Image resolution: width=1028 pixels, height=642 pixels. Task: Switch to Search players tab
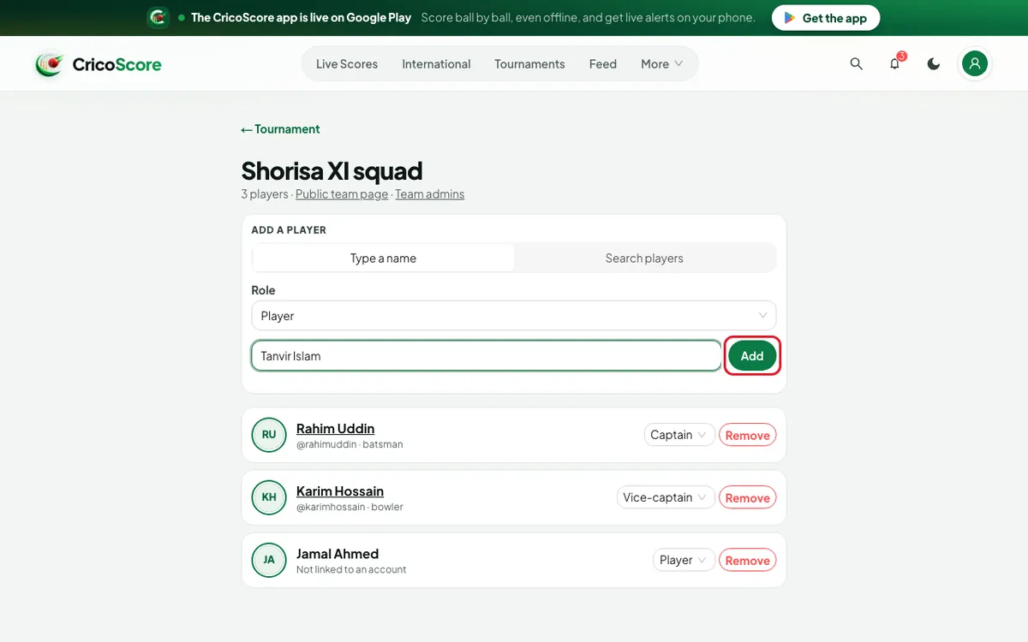(644, 259)
